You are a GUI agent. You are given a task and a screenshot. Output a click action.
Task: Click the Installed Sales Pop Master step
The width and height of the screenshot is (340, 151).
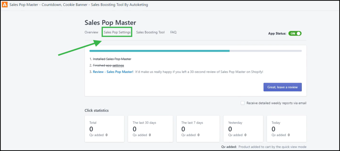[112, 59]
